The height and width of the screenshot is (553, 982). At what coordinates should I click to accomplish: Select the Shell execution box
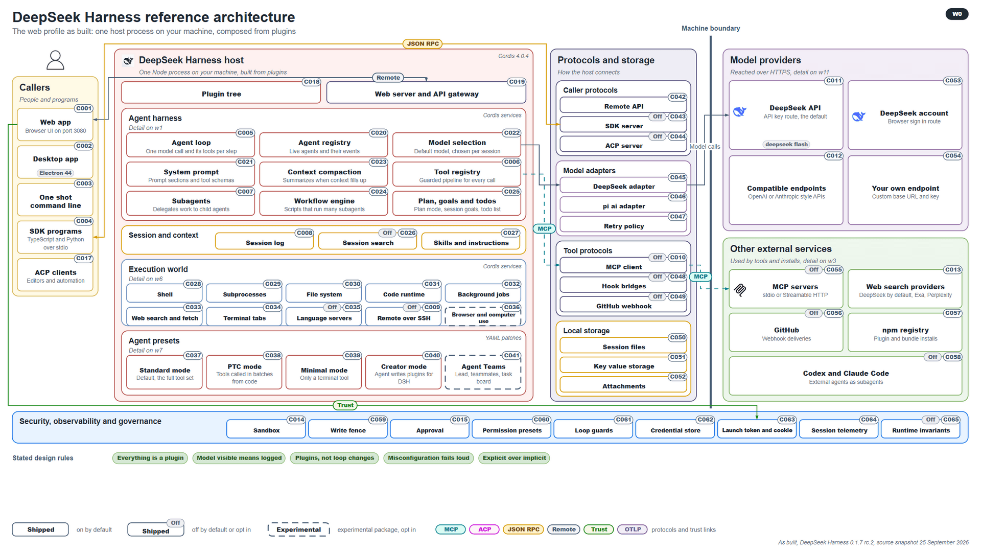(x=165, y=293)
